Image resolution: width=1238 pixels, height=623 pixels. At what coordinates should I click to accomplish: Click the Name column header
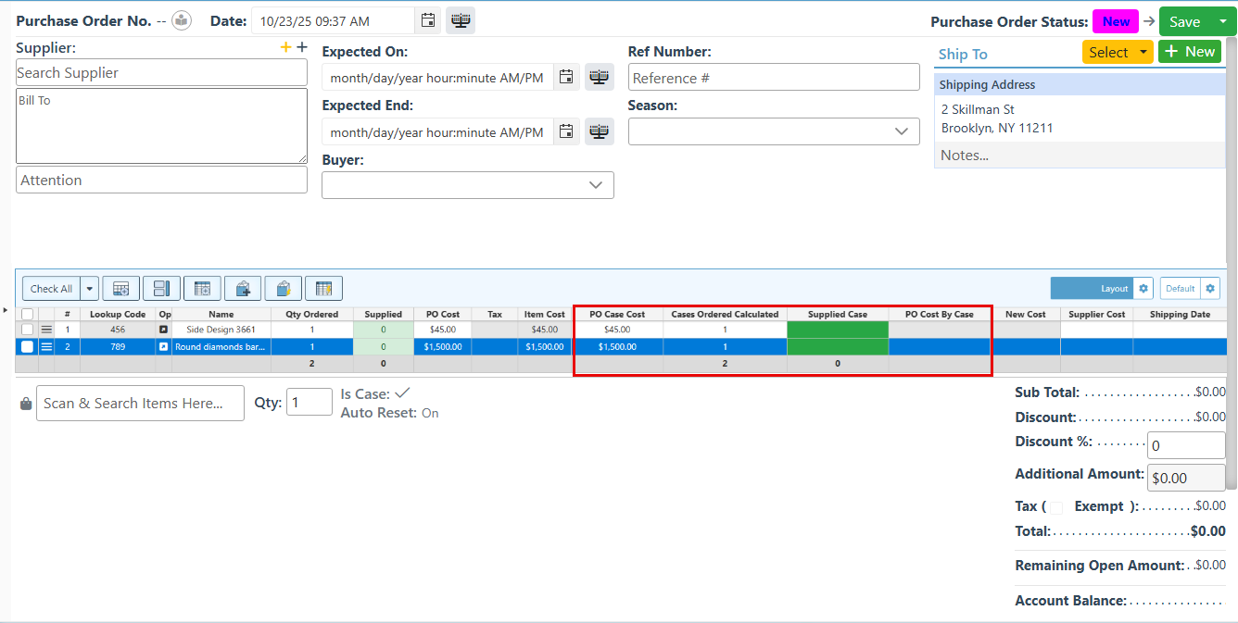coord(221,315)
